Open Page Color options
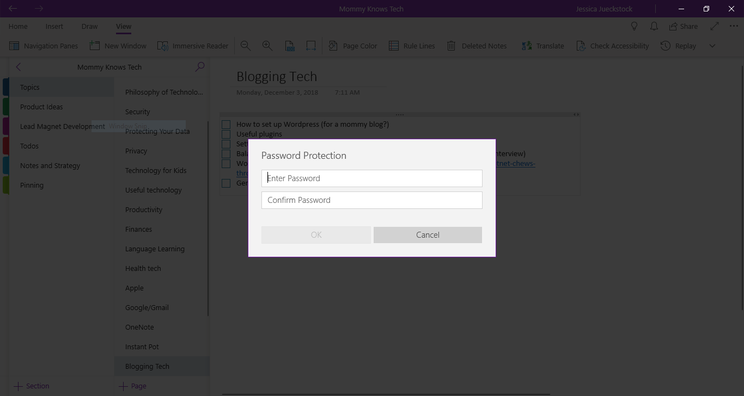The height and width of the screenshot is (396, 744). point(353,46)
